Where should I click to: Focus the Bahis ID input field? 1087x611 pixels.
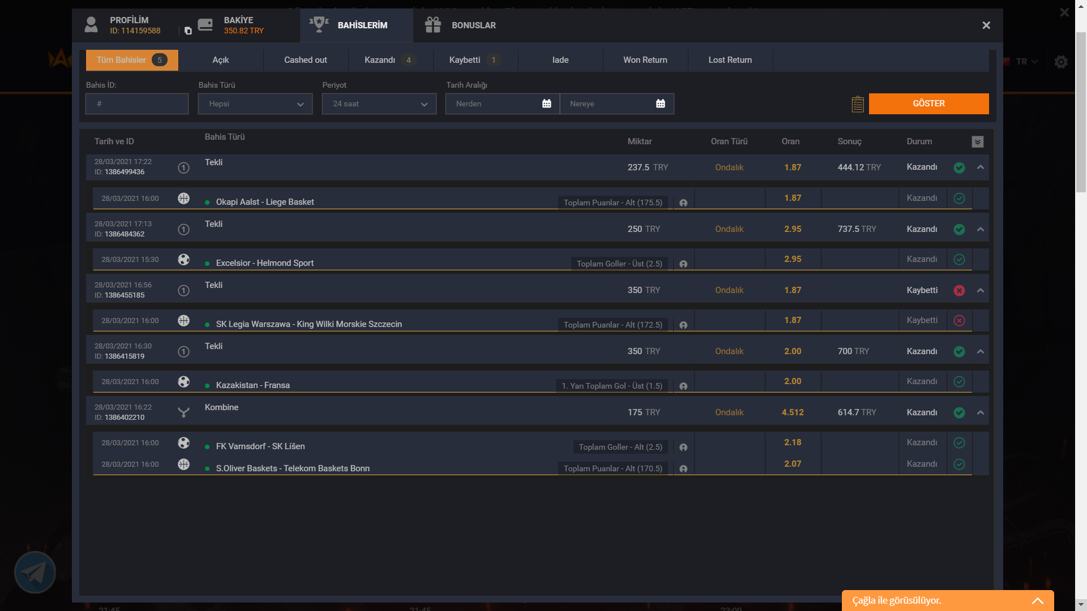137,104
